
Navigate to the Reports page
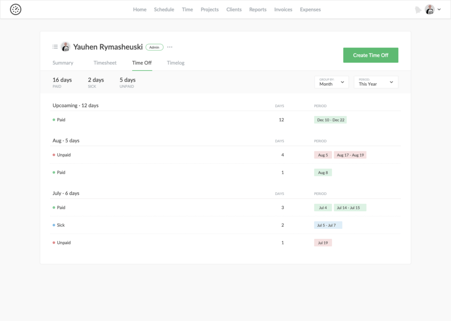coord(258,9)
